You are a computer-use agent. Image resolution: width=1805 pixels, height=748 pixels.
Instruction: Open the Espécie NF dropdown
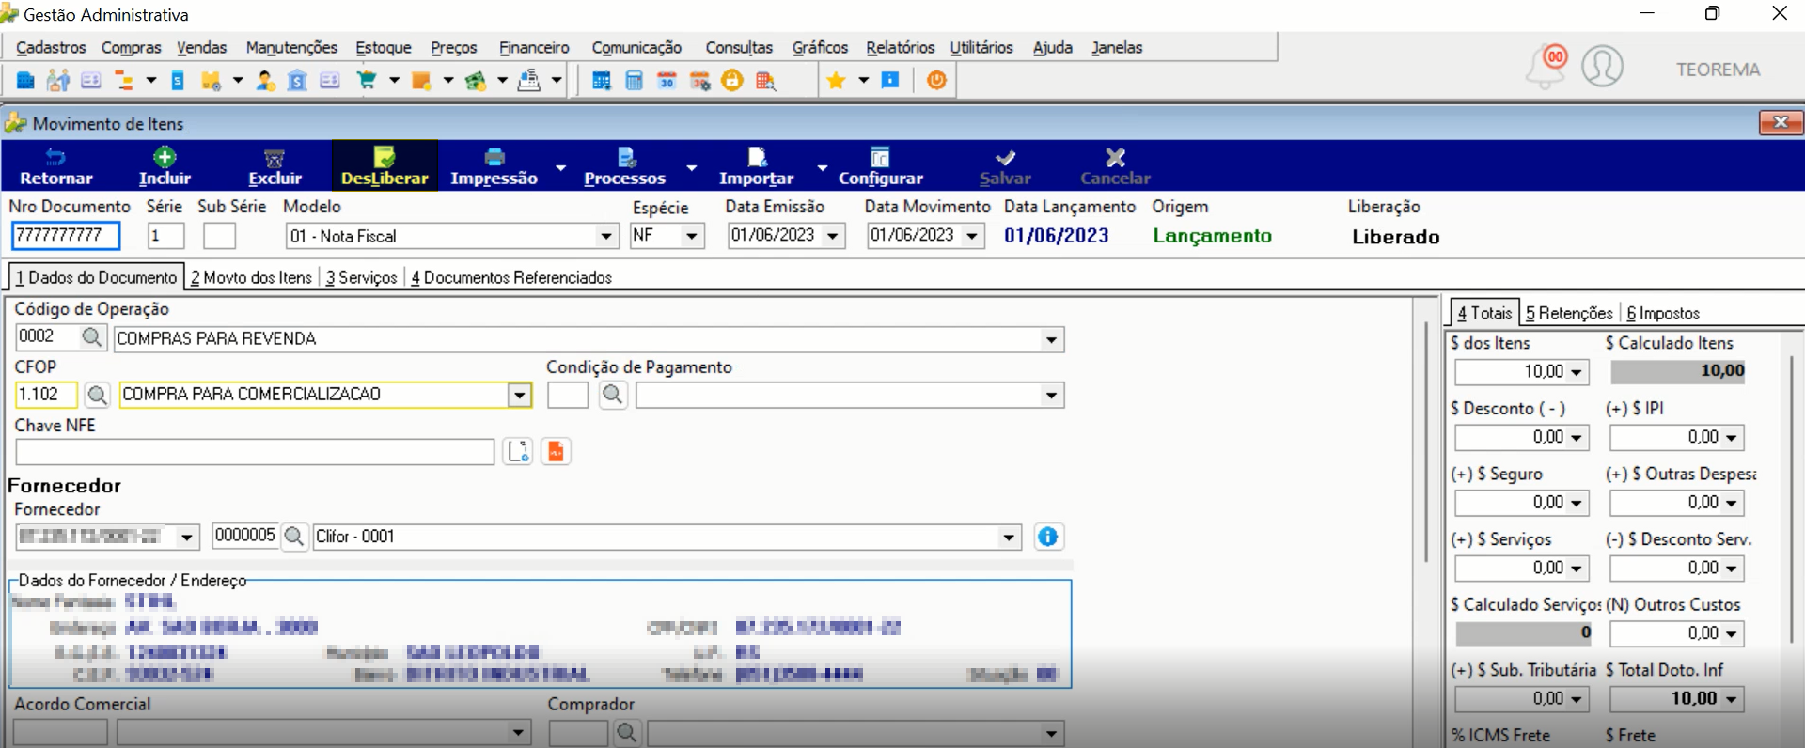(692, 236)
